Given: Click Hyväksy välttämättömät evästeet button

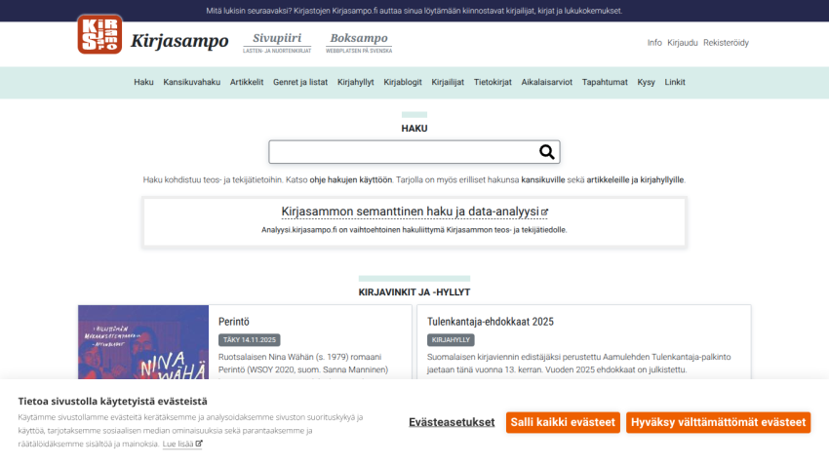Looking at the screenshot, I should pyautogui.click(x=719, y=422).
